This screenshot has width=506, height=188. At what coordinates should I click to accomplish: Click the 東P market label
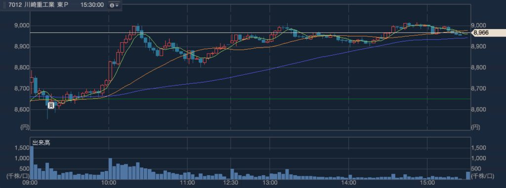point(63,5)
